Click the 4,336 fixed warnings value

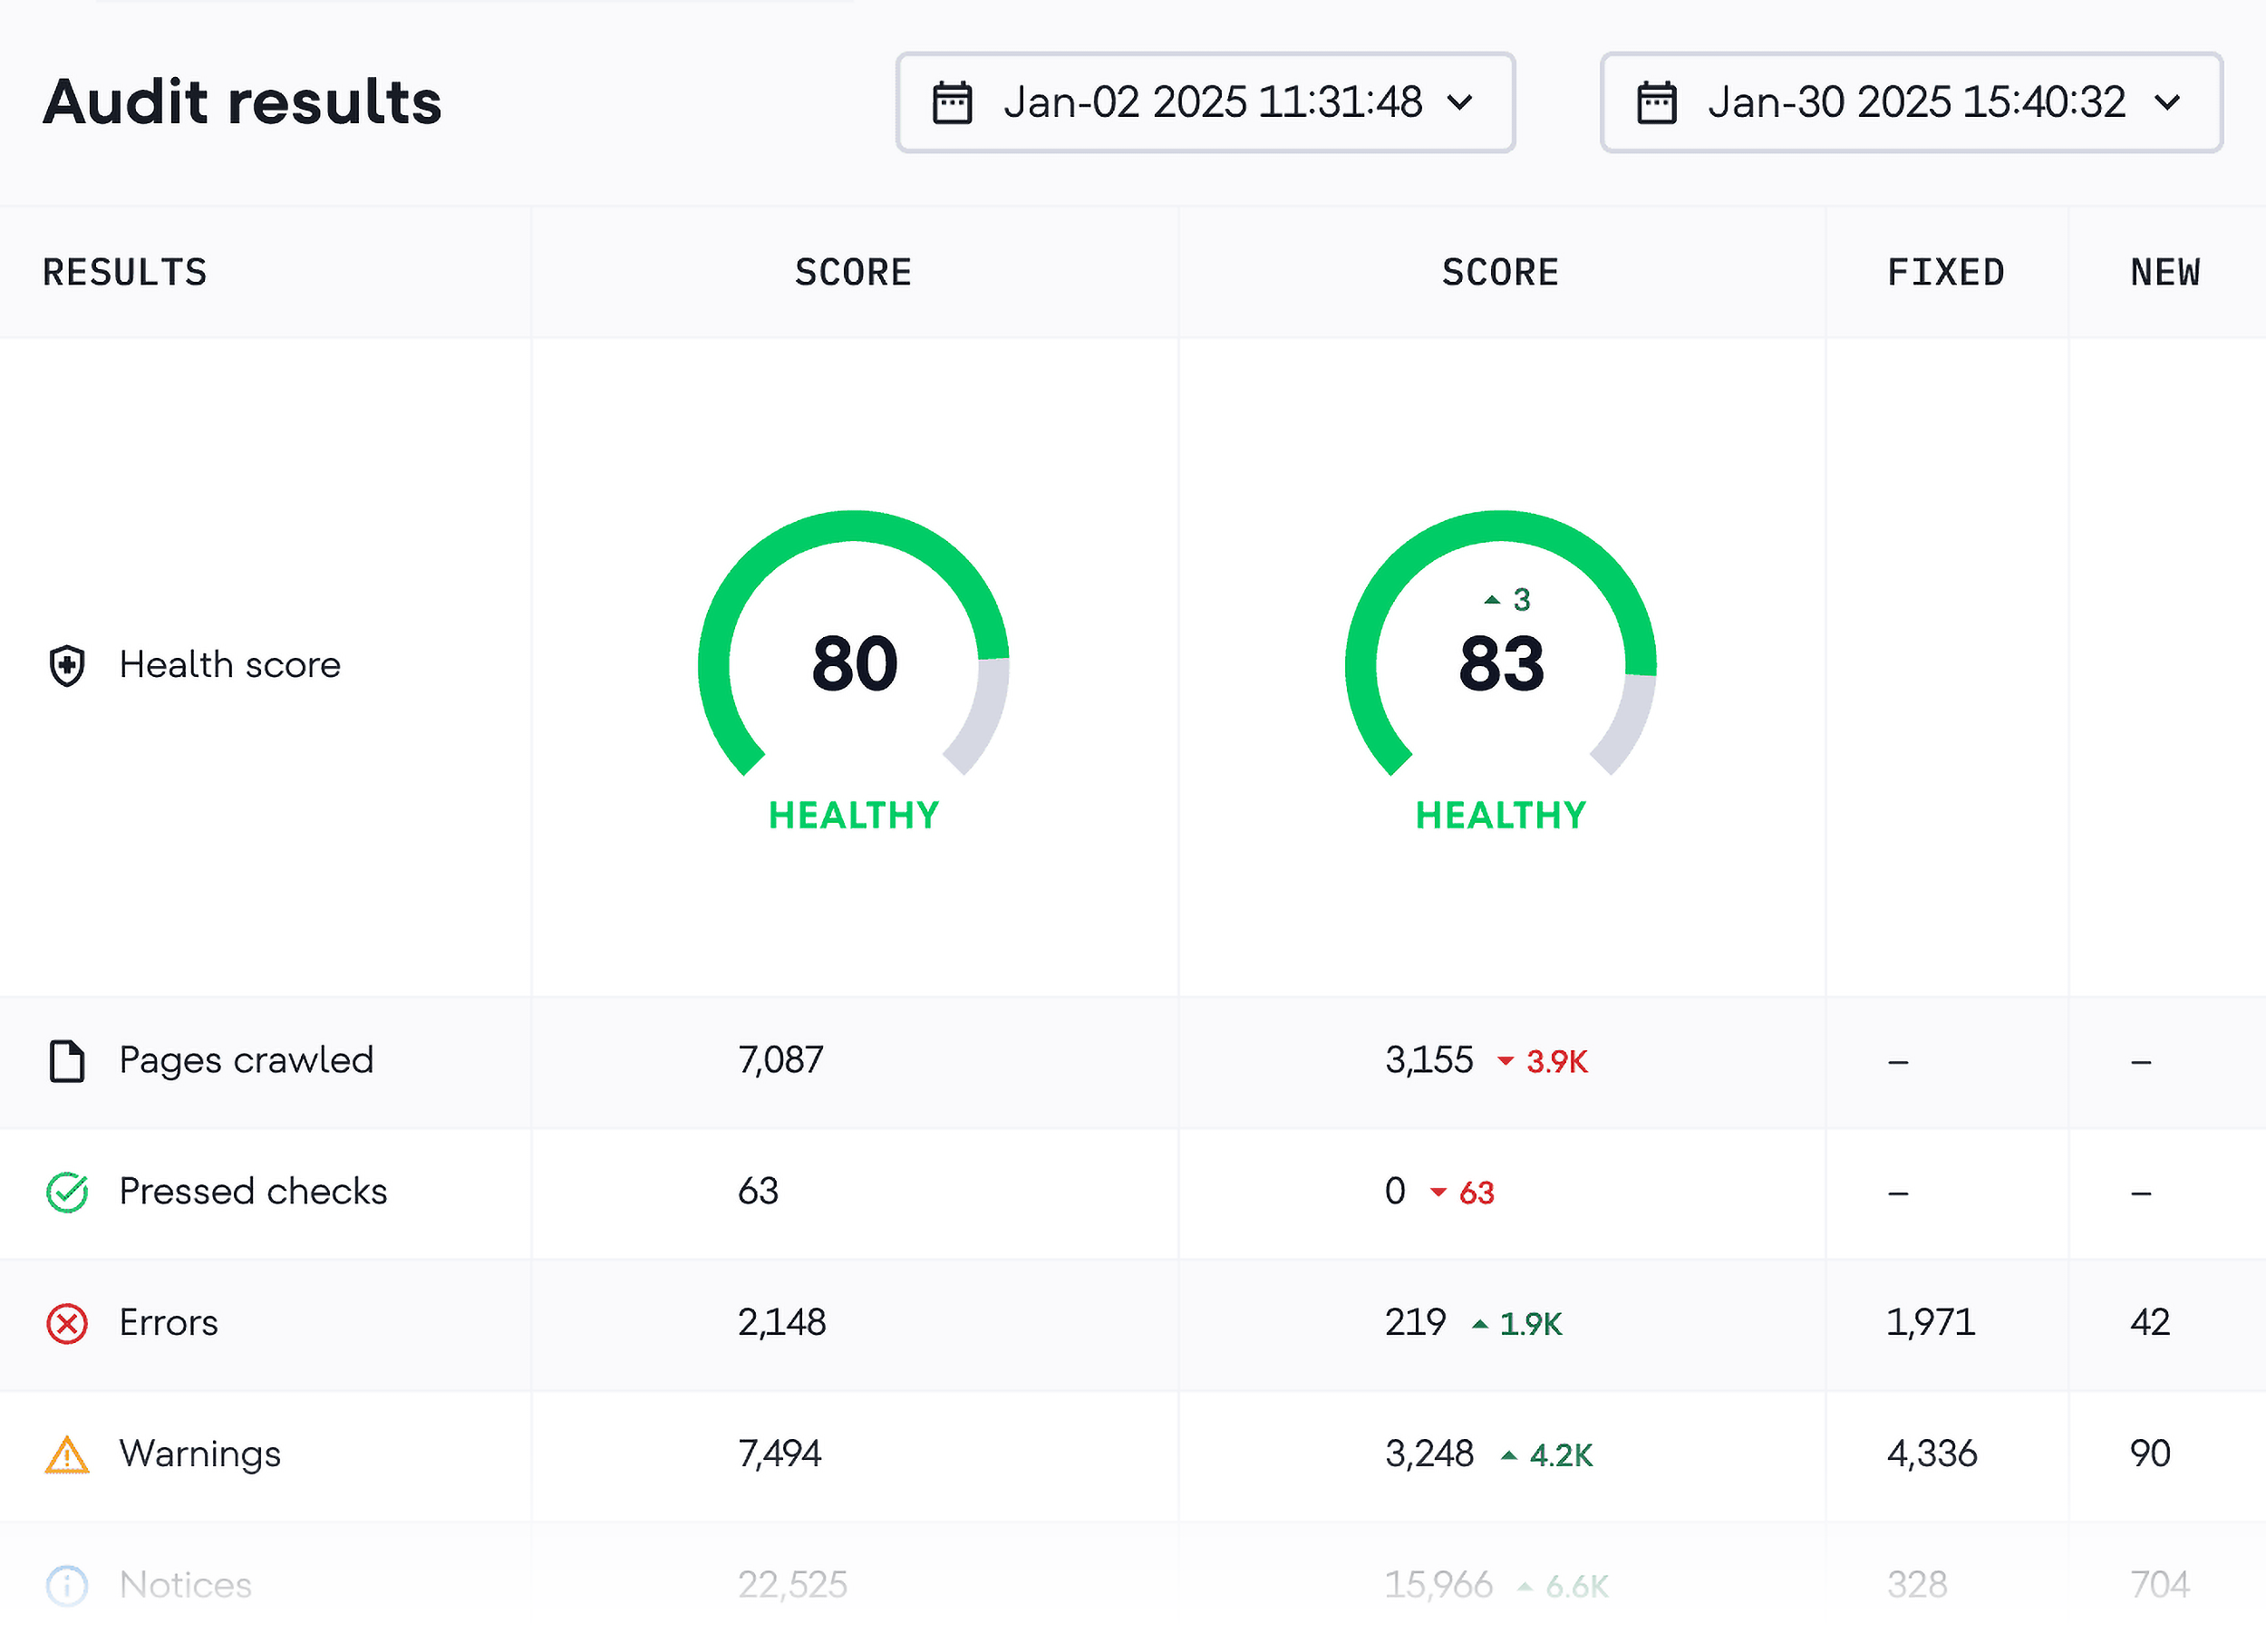(x=1932, y=1454)
